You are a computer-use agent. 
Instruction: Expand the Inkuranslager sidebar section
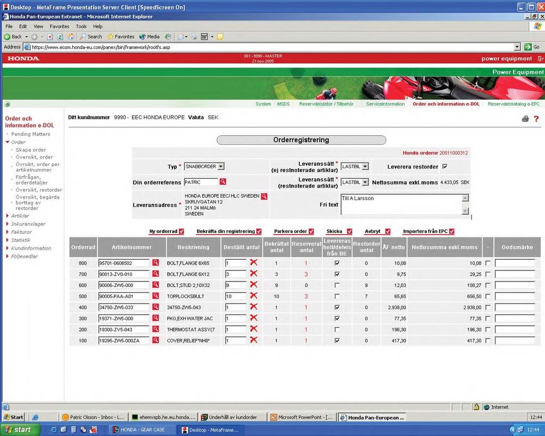coord(7,224)
